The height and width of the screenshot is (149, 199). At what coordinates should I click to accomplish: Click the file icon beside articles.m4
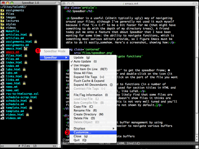coord(2,38)
